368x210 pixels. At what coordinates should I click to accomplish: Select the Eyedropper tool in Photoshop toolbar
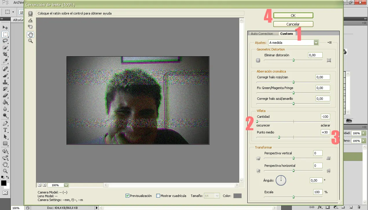click(x=5, y=61)
